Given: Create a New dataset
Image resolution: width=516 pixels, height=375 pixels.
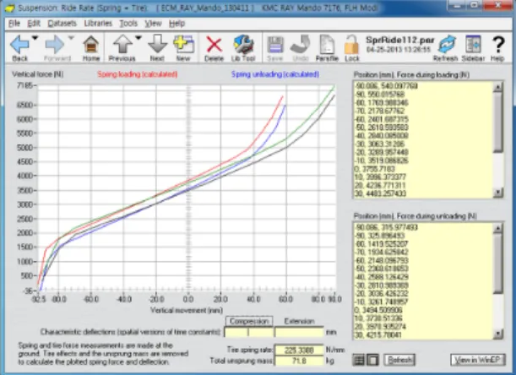Looking at the screenshot, I should click(183, 45).
